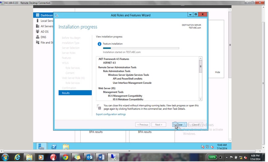Open Server Manager from remote taskbar

pyautogui.click(x=41, y=147)
